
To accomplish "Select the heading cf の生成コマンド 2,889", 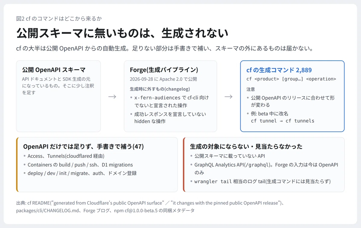I will tap(279, 70).
